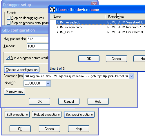Click Choose a configuration button
Screen dimensions: 145x136
pos(22,70)
